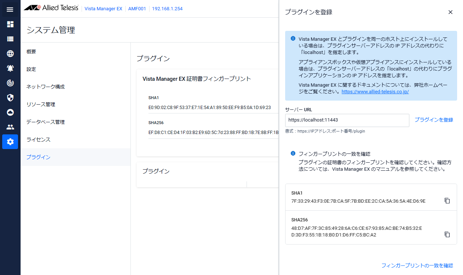Viewport: 463px width, 275px height.
Task: Click the プラグインを登録 panel title
Action: click(x=309, y=12)
